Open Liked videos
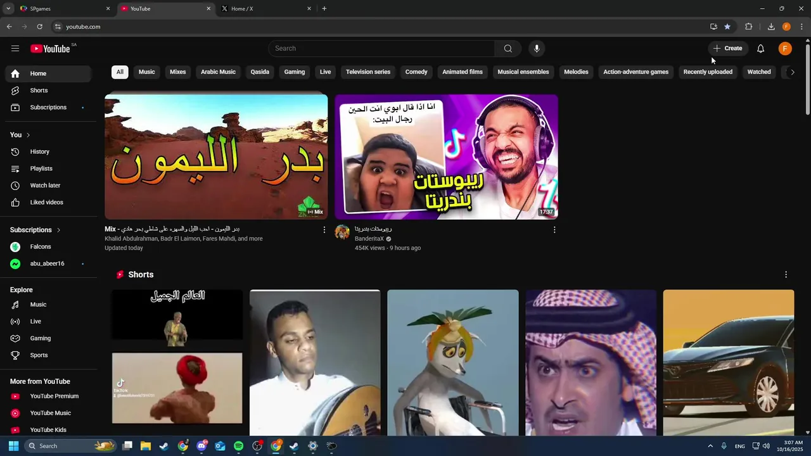This screenshot has width=811, height=456. (x=48, y=203)
